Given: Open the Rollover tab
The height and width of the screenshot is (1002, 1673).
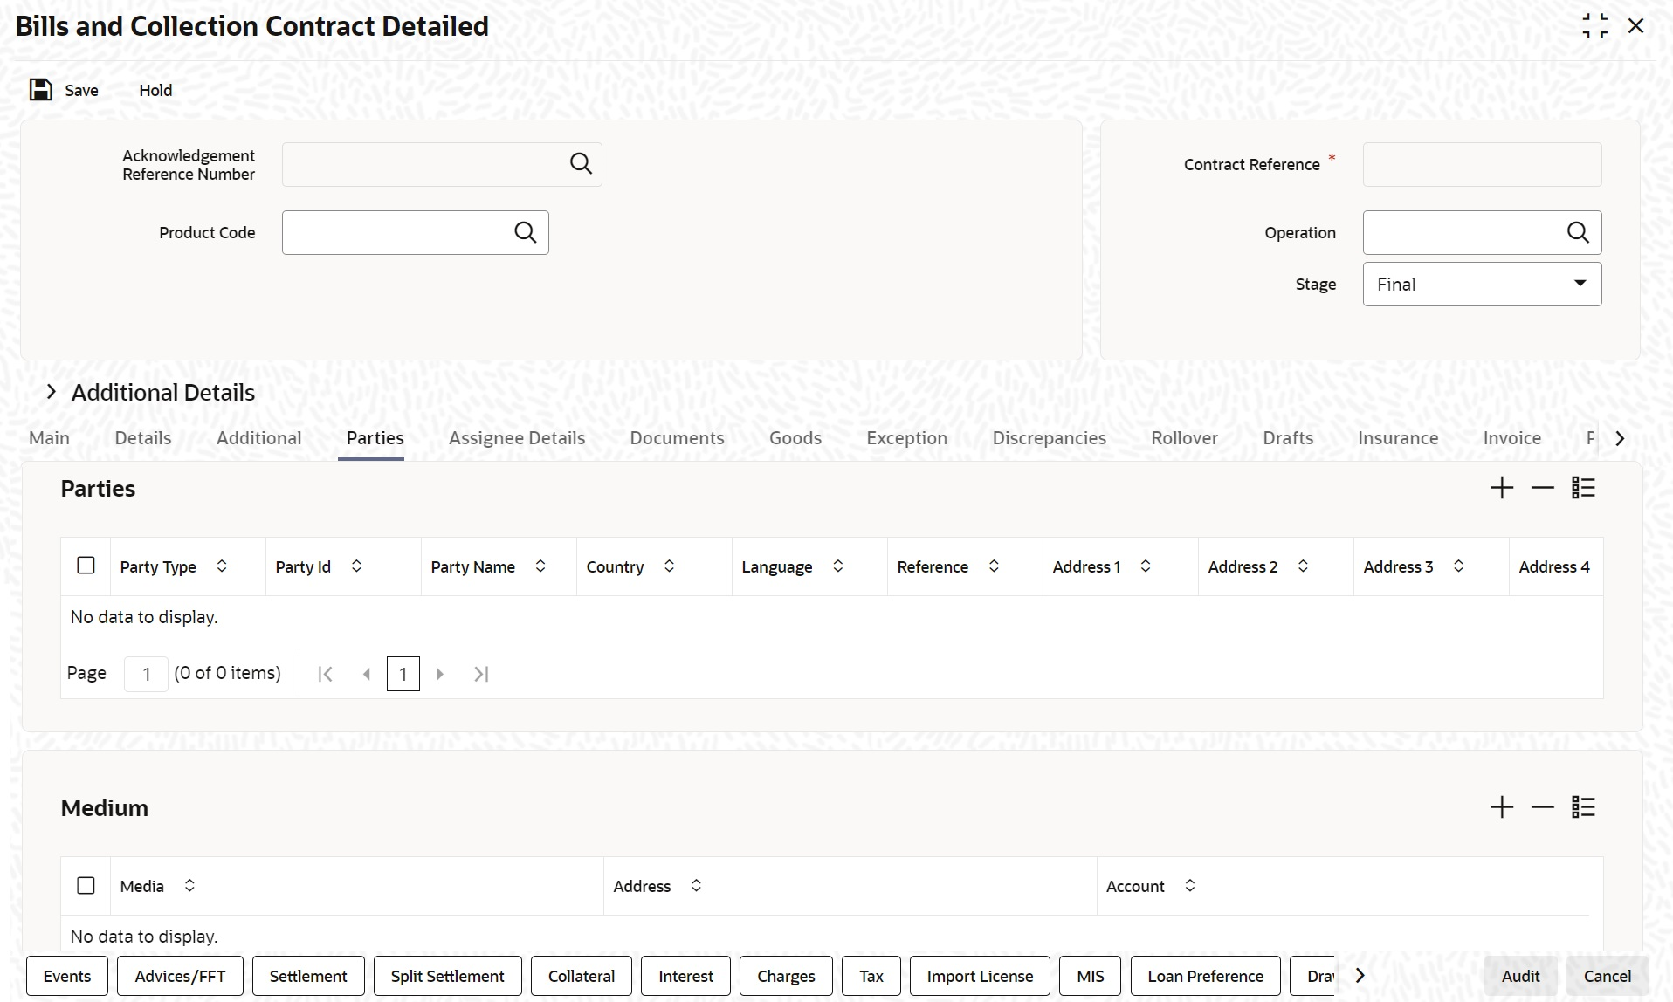Looking at the screenshot, I should click(x=1185, y=438).
